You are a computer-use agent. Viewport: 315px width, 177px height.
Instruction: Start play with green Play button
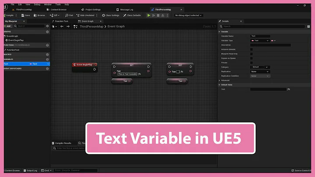click(x=149, y=15)
